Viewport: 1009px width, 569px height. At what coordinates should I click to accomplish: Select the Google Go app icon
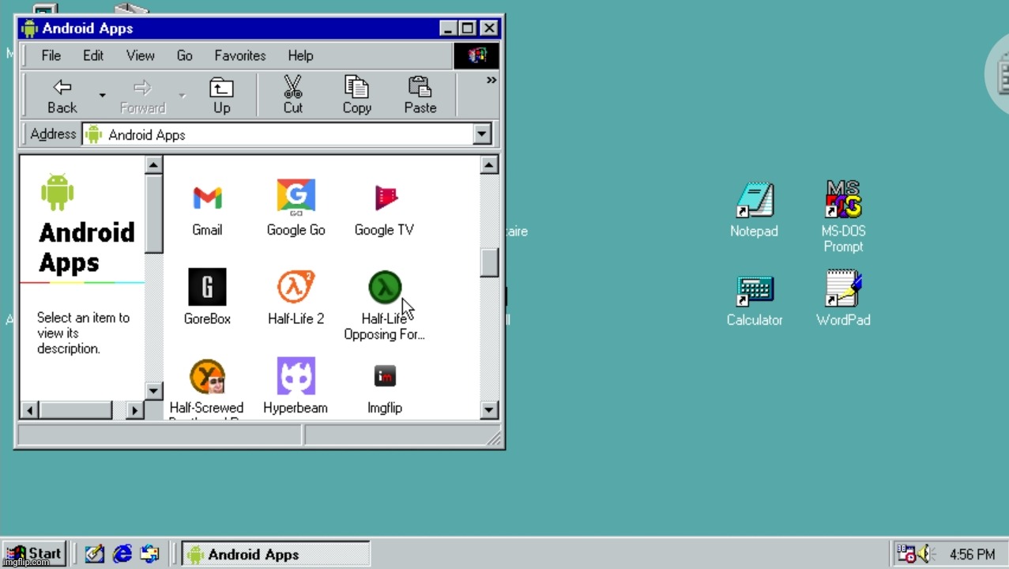point(296,197)
